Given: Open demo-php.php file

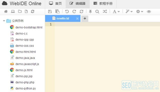Looking at the screenshot, I should coord(22,82).
